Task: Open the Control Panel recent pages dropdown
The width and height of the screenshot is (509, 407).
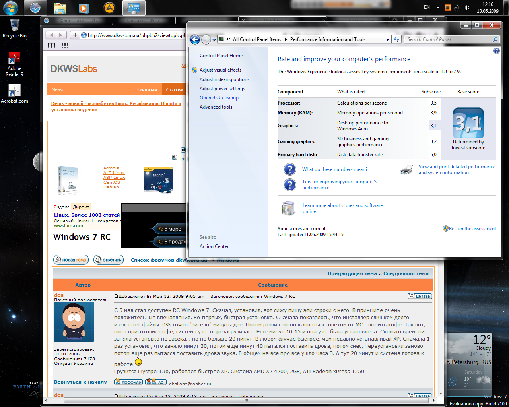Action: click(214, 39)
